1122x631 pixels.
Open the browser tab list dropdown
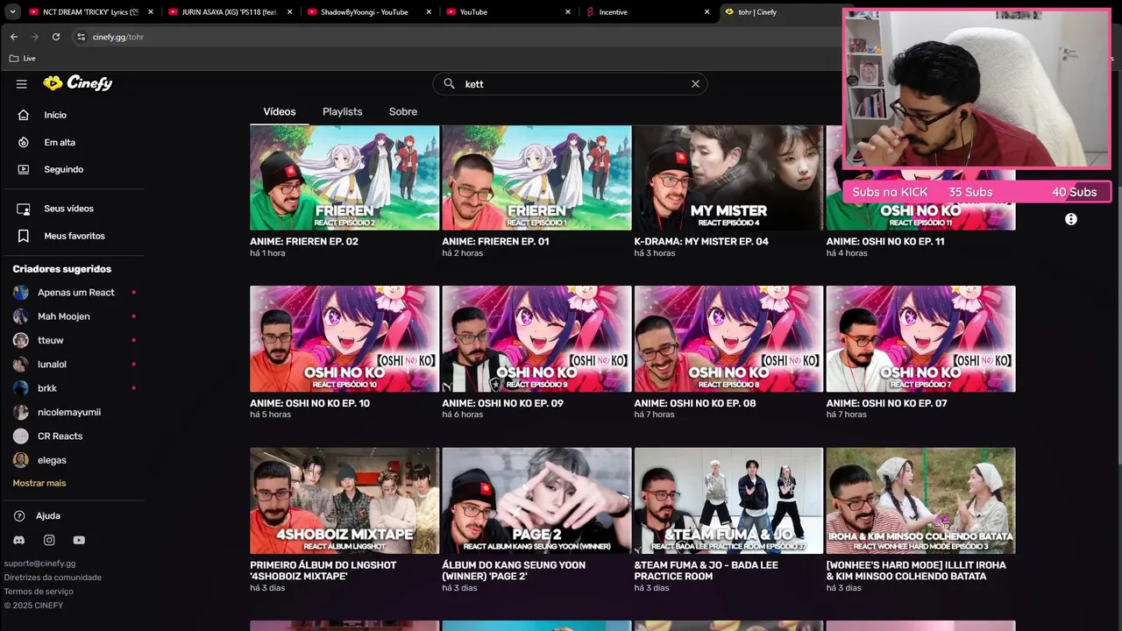[x=12, y=12]
